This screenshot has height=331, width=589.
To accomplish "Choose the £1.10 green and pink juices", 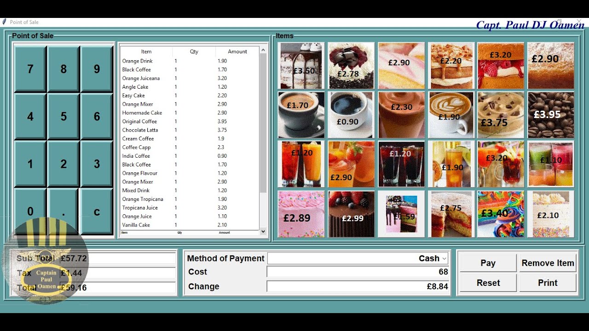I will click(551, 164).
